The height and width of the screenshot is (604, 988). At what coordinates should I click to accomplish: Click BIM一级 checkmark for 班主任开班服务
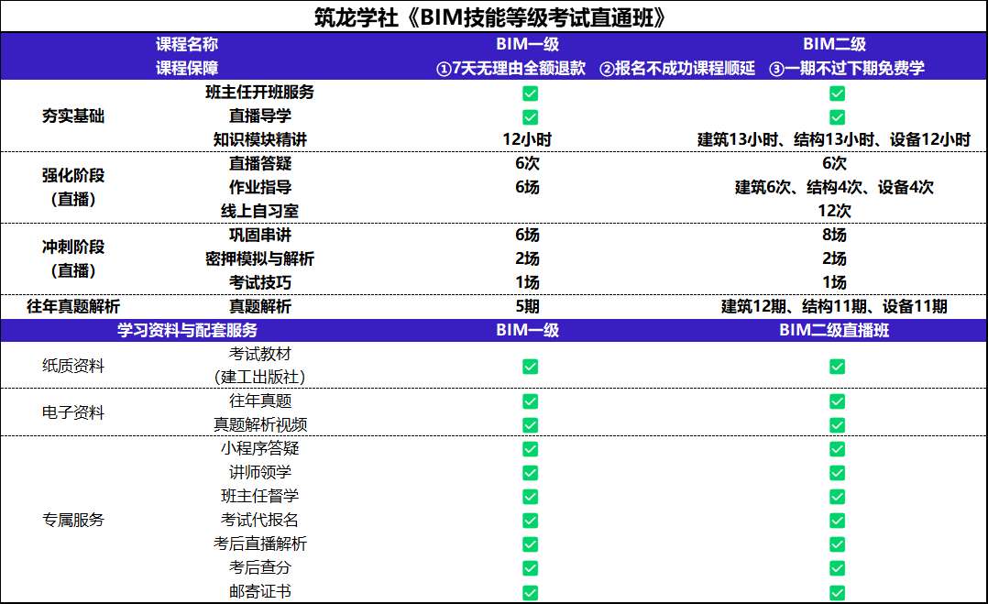[x=530, y=93]
